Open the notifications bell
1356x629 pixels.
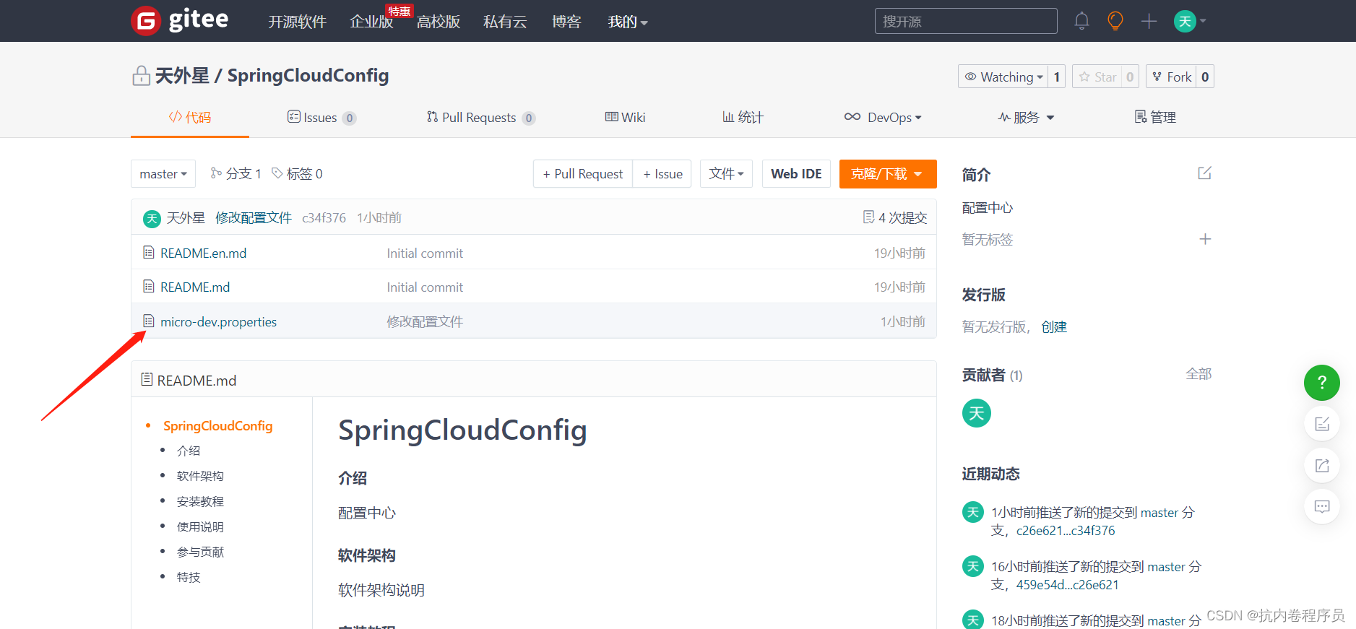(1081, 21)
